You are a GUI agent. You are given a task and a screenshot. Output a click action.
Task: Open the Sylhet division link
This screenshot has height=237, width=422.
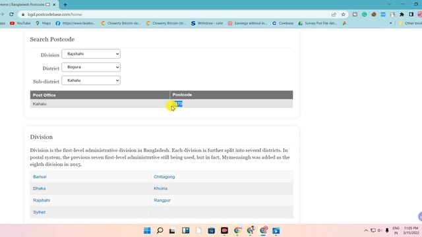40,212
